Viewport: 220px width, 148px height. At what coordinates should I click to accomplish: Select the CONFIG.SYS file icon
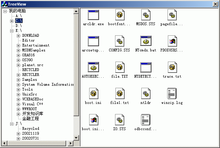120,41
